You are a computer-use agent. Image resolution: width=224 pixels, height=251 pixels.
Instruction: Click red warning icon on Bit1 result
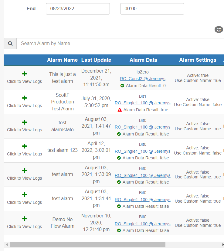[120, 110]
